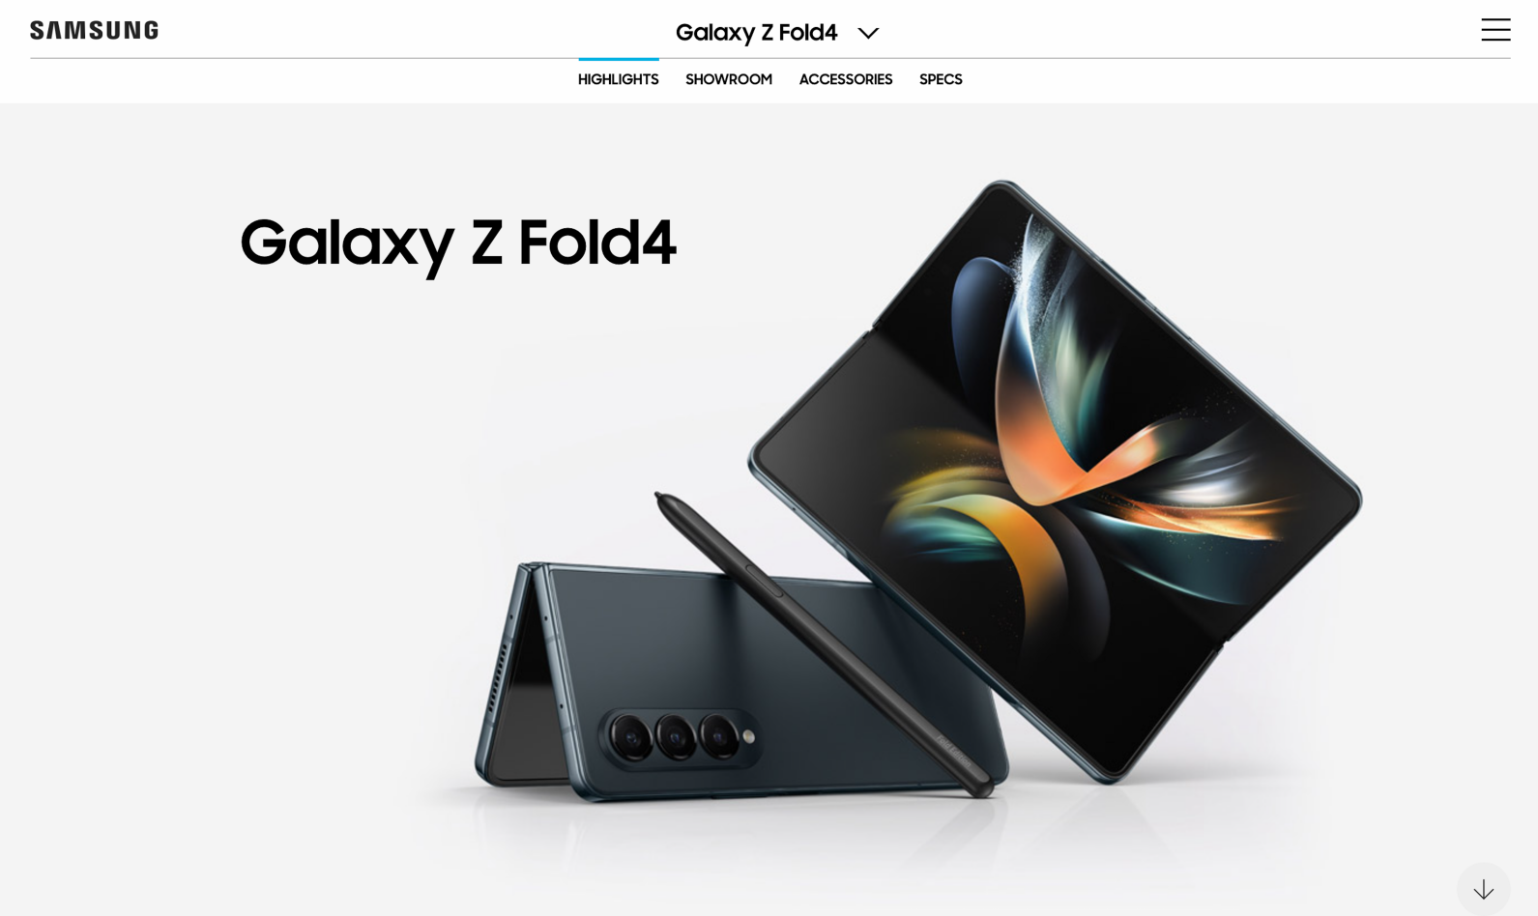This screenshot has width=1538, height=916.
Task: Open the Showroom tab
Action: pyautogui.click(x=729, y=79)
